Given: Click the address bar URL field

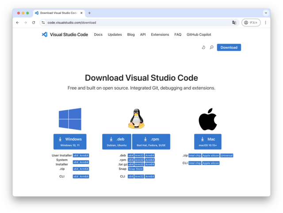Looking at the screenshot, I should 139,23.
